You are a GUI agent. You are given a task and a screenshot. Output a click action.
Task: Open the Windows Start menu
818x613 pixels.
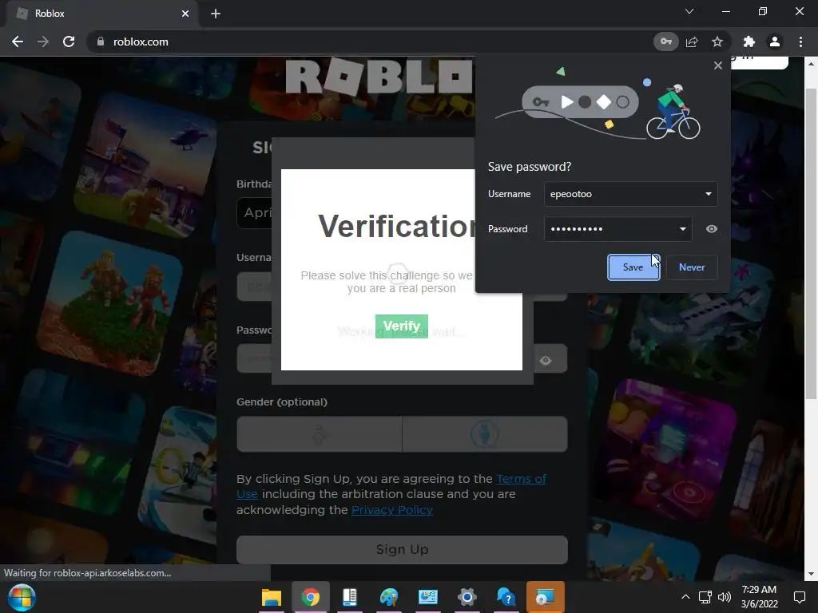coord(22,597)
